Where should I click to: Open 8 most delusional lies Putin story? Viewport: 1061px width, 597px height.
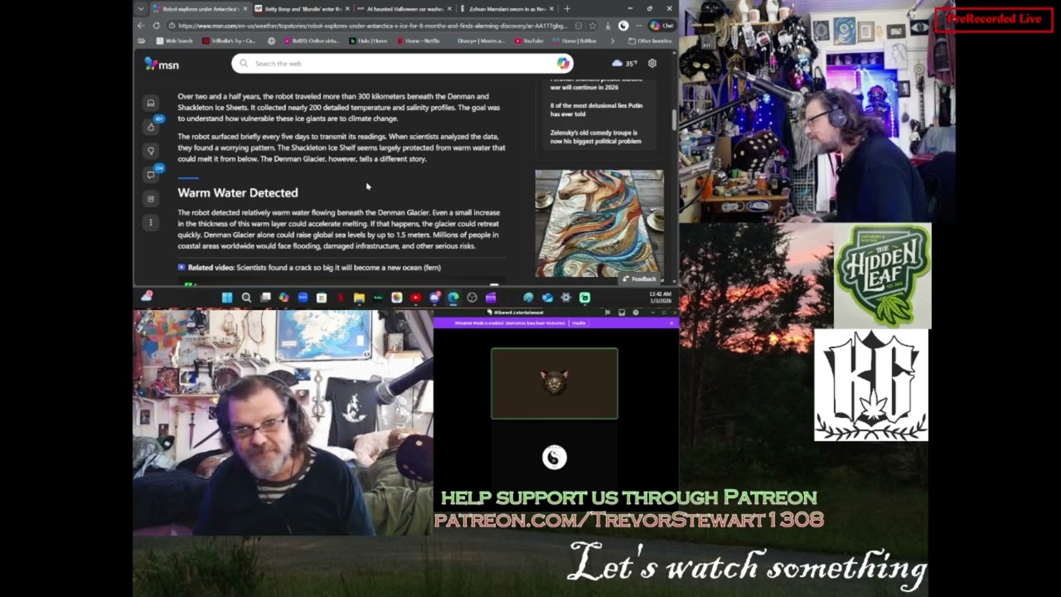click(x=596, y=109)
